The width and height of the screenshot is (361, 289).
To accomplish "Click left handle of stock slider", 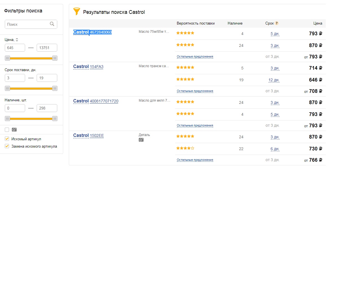I will (x=7, y=119).
